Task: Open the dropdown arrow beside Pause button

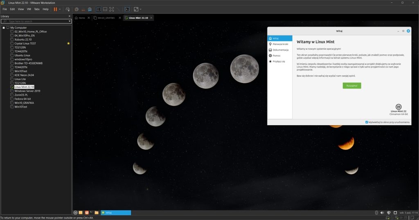Action: point(60,9)
